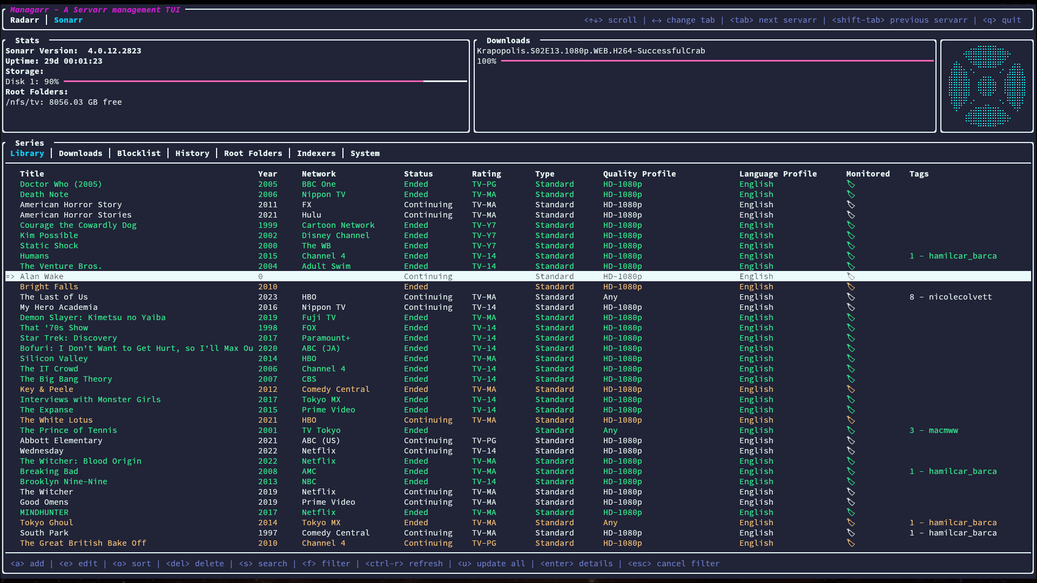The width and height of the screenshot is (1037, 583).
Task: Switch to the Blocklist section
Action: (139, 153)
